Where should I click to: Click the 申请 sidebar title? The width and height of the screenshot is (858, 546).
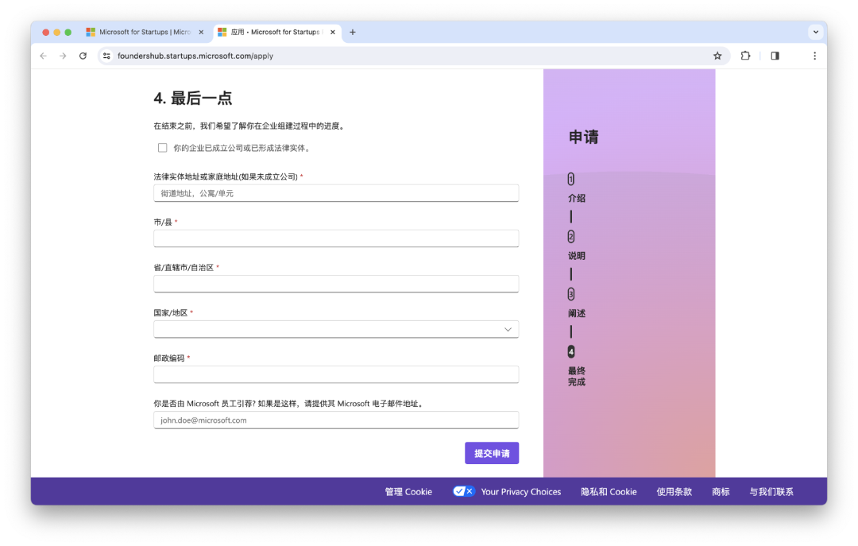click(x=583, y=137)
